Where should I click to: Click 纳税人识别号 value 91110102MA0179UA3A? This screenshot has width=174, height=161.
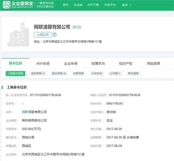pyautogui.click(x=125, y=95)
